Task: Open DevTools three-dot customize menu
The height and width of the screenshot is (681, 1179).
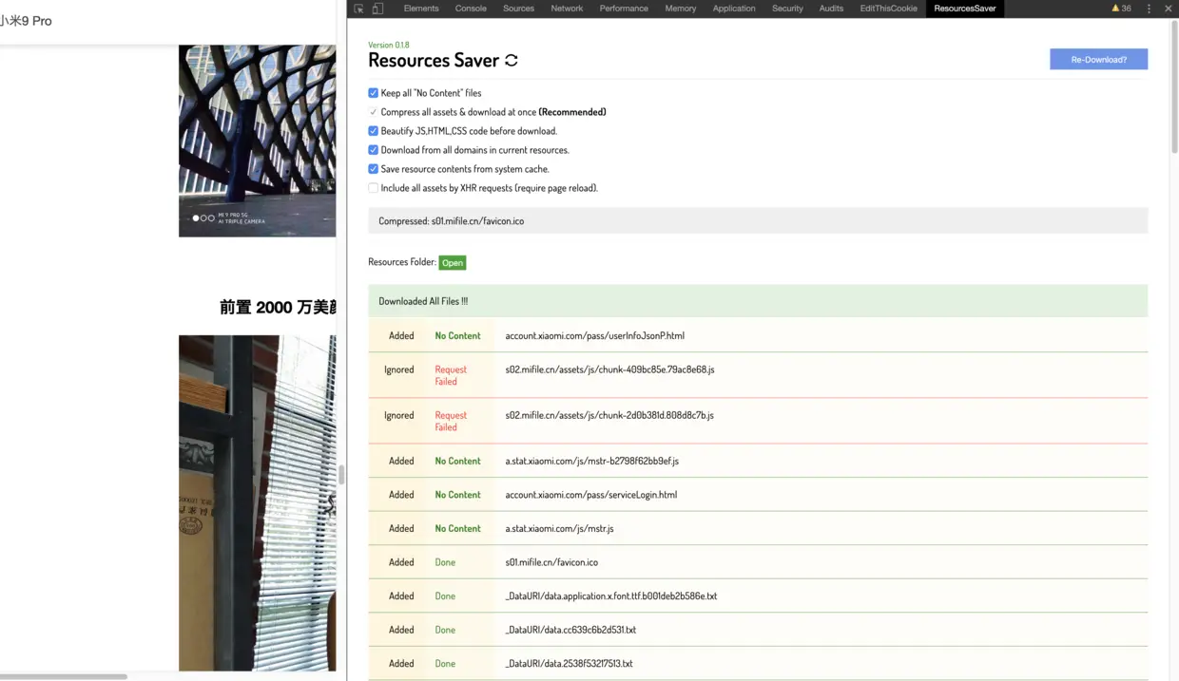Action: pyautogui.click(x=1149, y=9)
